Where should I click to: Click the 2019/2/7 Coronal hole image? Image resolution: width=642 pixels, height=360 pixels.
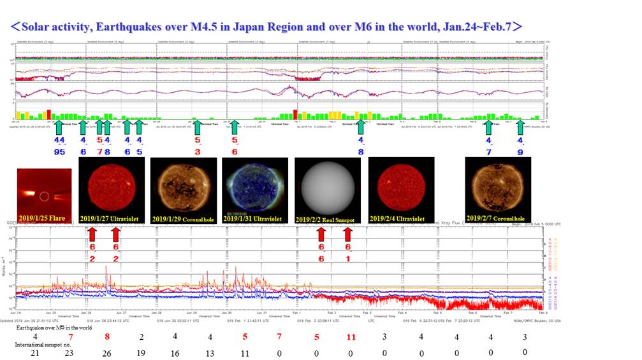click(498, 190)
